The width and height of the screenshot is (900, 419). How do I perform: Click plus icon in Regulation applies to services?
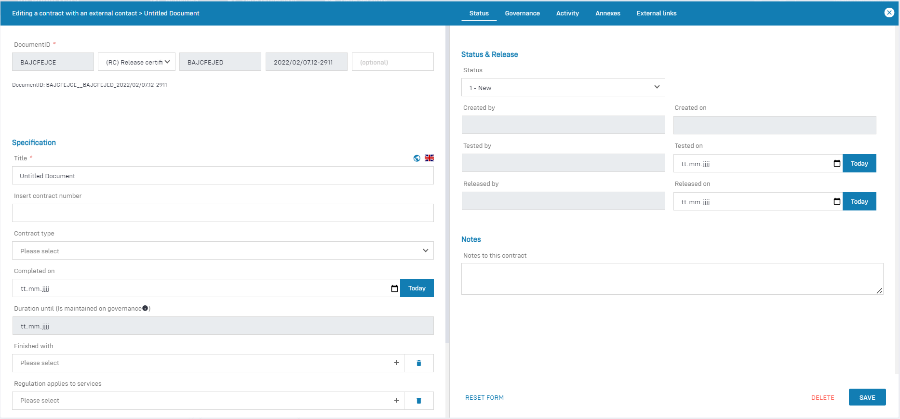(396, 400)
